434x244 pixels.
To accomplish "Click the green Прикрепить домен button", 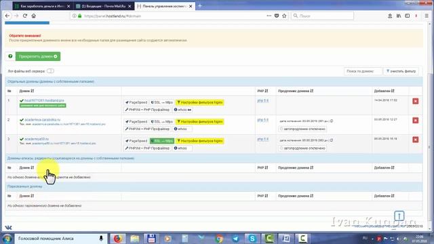I will (38, 56).
